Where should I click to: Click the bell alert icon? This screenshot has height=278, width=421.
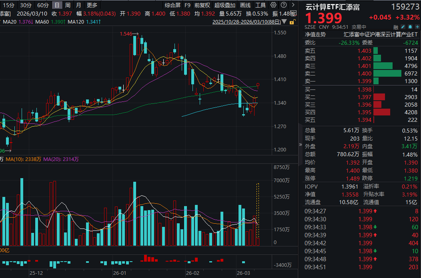[x=410, y=26]
